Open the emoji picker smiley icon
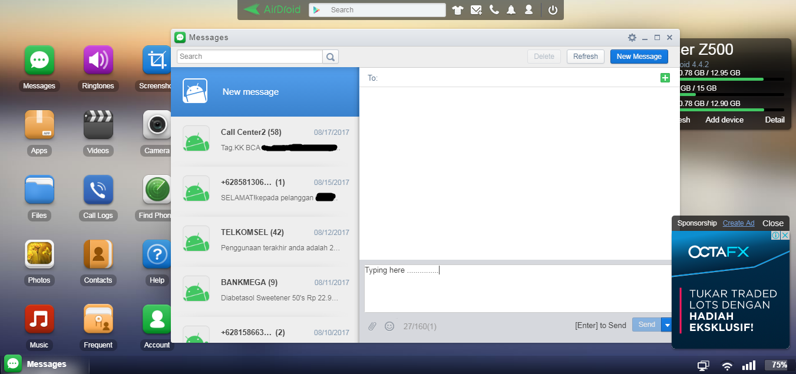Viewport: 796px width, 374px height. [x=389, y=326]
